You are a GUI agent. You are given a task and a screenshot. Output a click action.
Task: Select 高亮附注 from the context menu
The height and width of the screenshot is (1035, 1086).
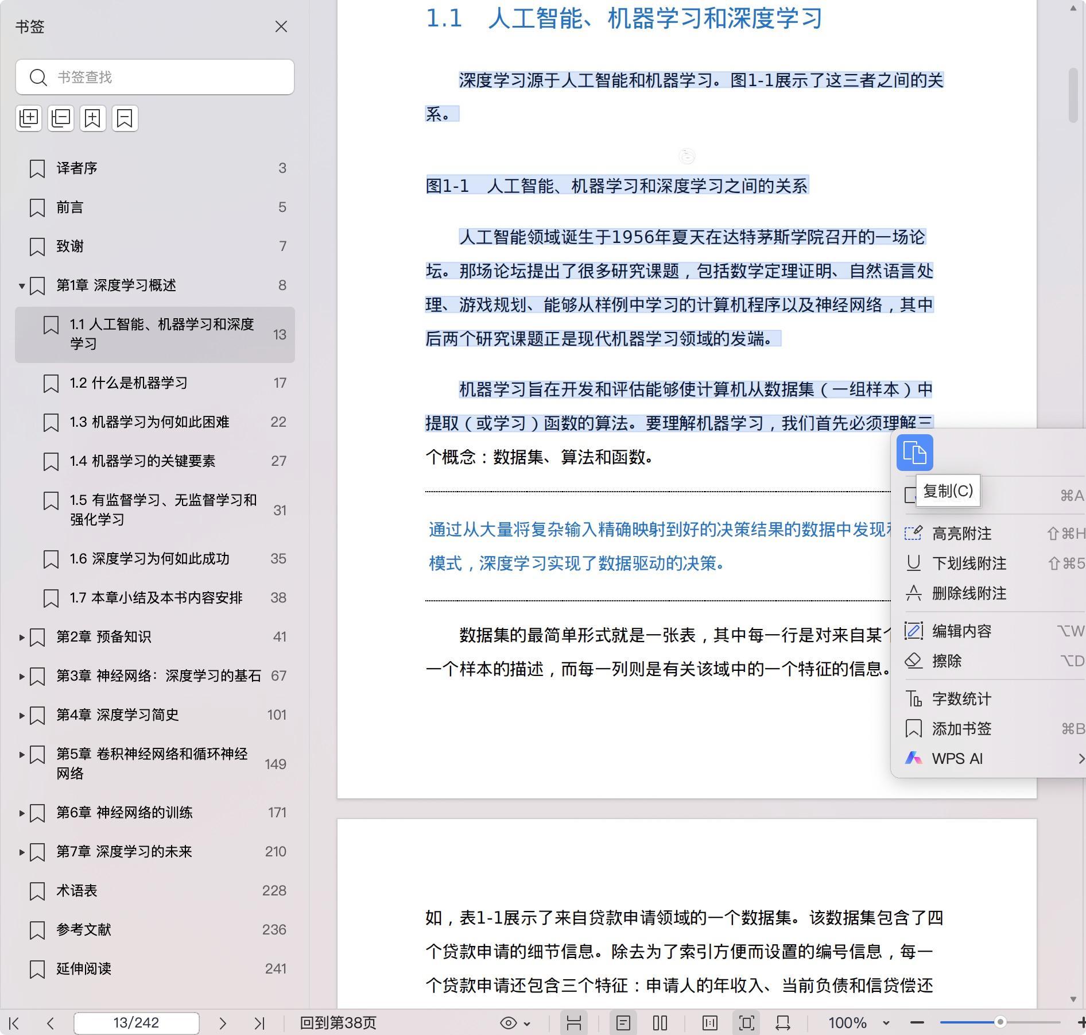click(x=961, y=534)
